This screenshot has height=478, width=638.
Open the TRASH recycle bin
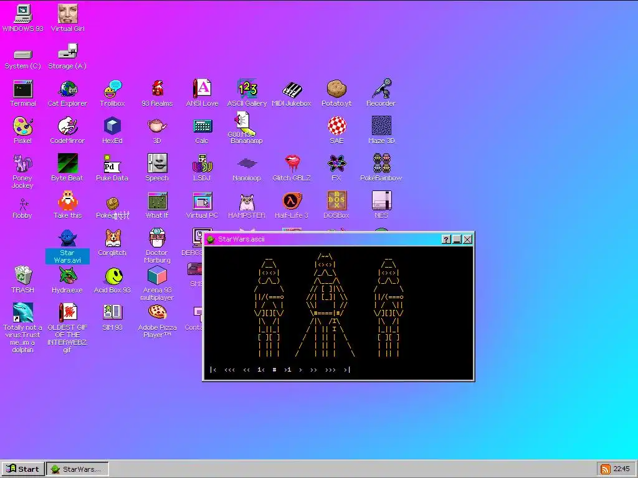tap(23, 279)
